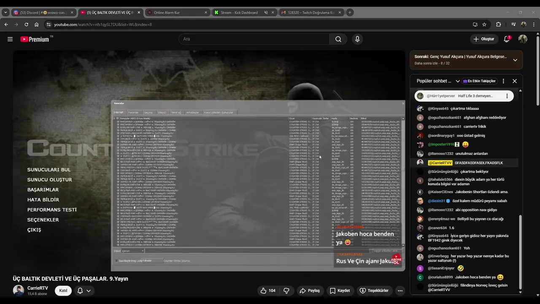Open a new browser tab
Screen dimensions: 540x304
(x=350, y=12)
